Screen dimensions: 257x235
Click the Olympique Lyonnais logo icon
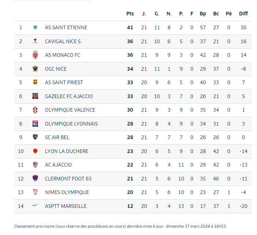point(35,124)
